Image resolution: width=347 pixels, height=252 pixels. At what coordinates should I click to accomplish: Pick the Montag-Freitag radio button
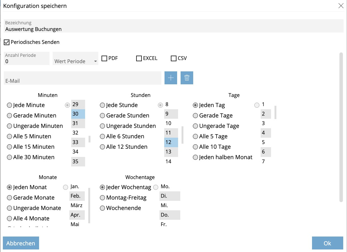(x=102, y=198)
